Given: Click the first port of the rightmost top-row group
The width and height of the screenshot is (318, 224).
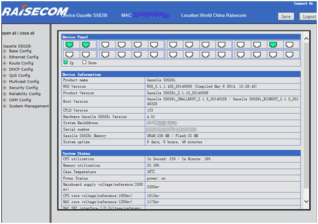Looking at the screenshot, I should (x=240, y=45).
